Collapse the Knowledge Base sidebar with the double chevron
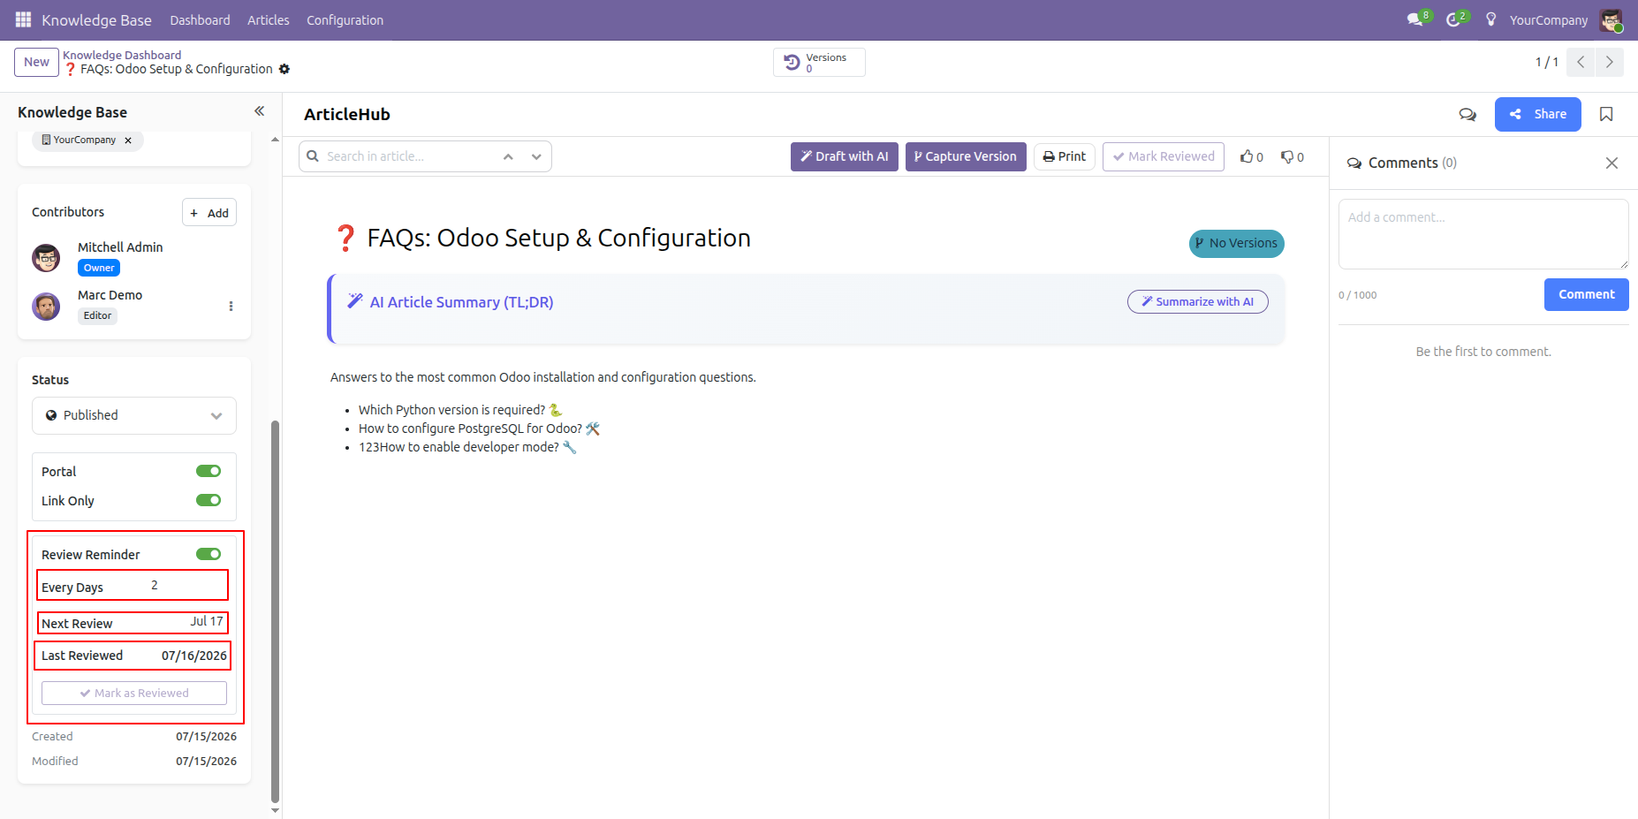This screenshot has width=1638, height=819. point(260,111)
